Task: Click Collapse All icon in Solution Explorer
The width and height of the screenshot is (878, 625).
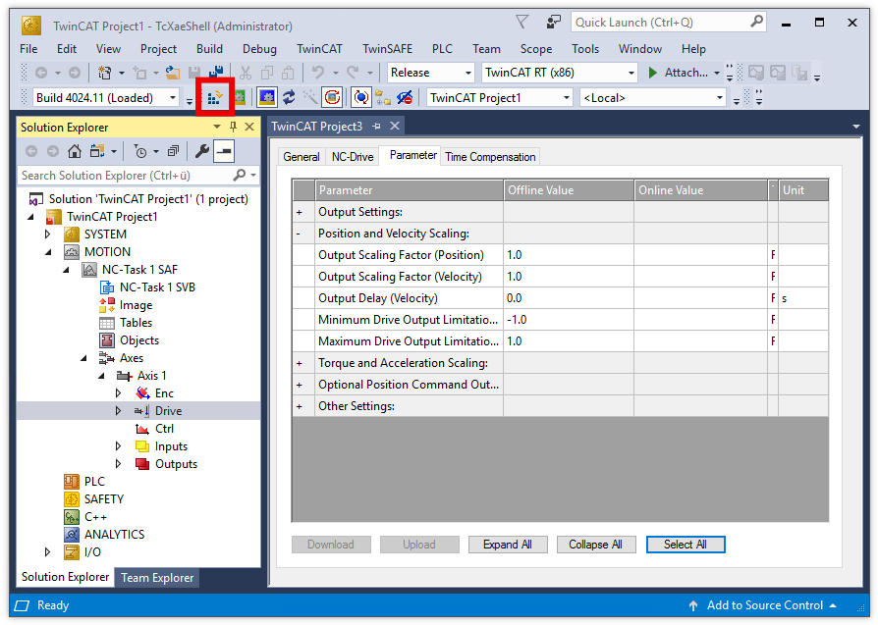Action: [173, 151]
